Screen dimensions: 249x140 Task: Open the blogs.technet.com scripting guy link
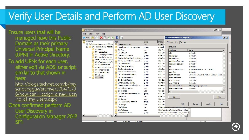point(46,92)
